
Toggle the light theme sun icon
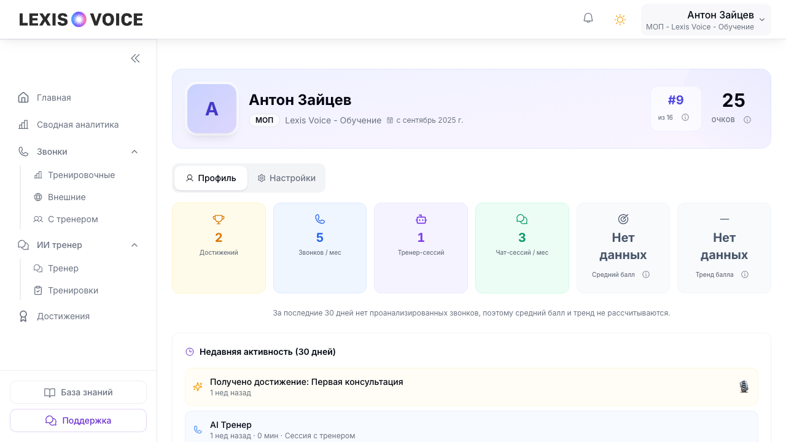pyautogui.click(x=620, y=19)
